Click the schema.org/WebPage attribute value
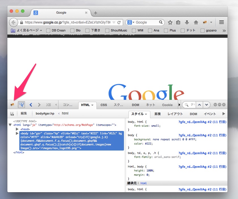 (73, 125)
